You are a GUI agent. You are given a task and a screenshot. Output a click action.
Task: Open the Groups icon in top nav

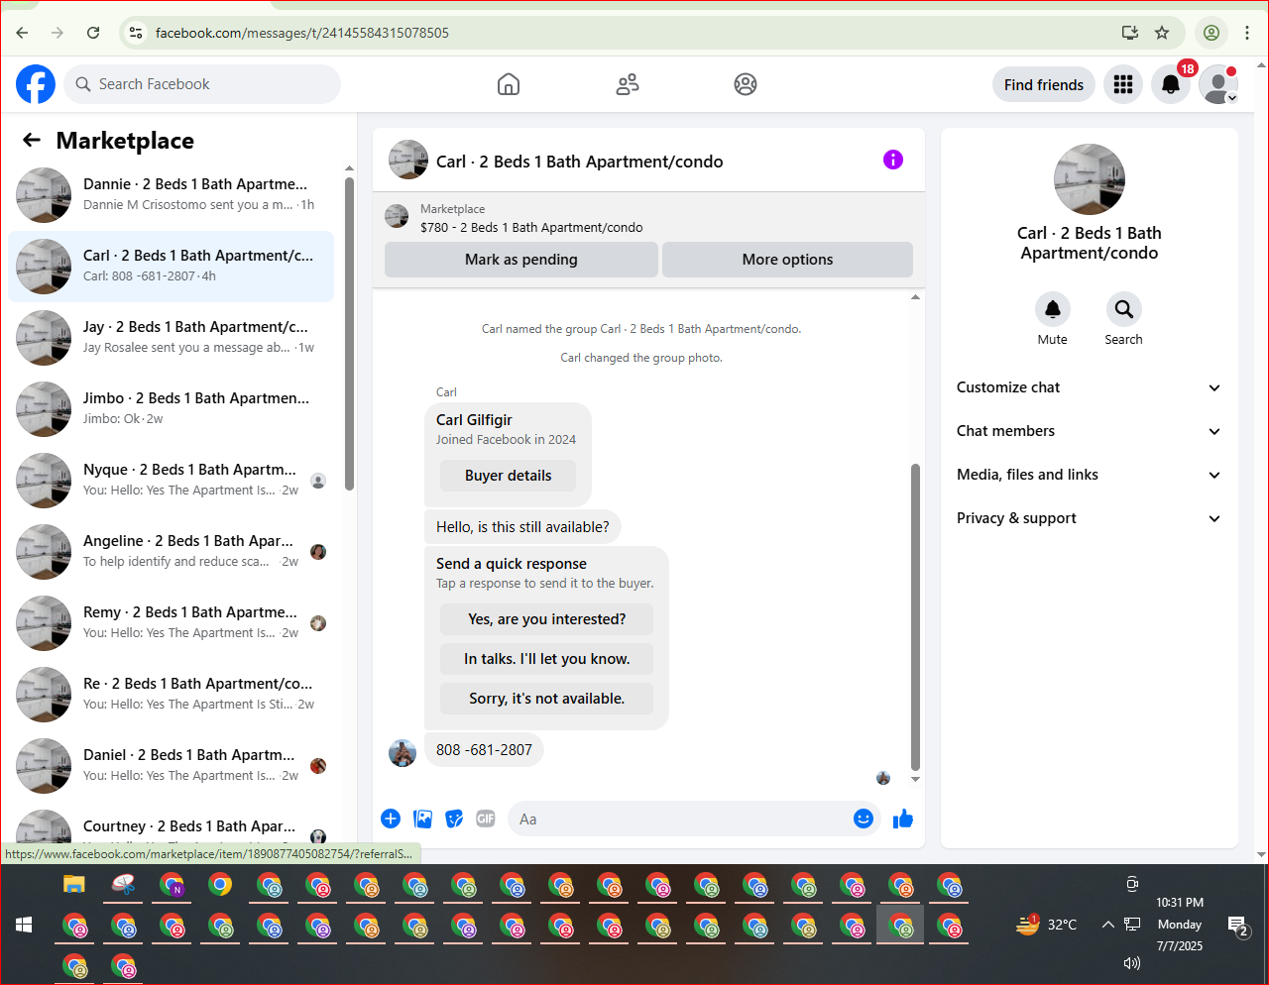(x=746, y=84)
